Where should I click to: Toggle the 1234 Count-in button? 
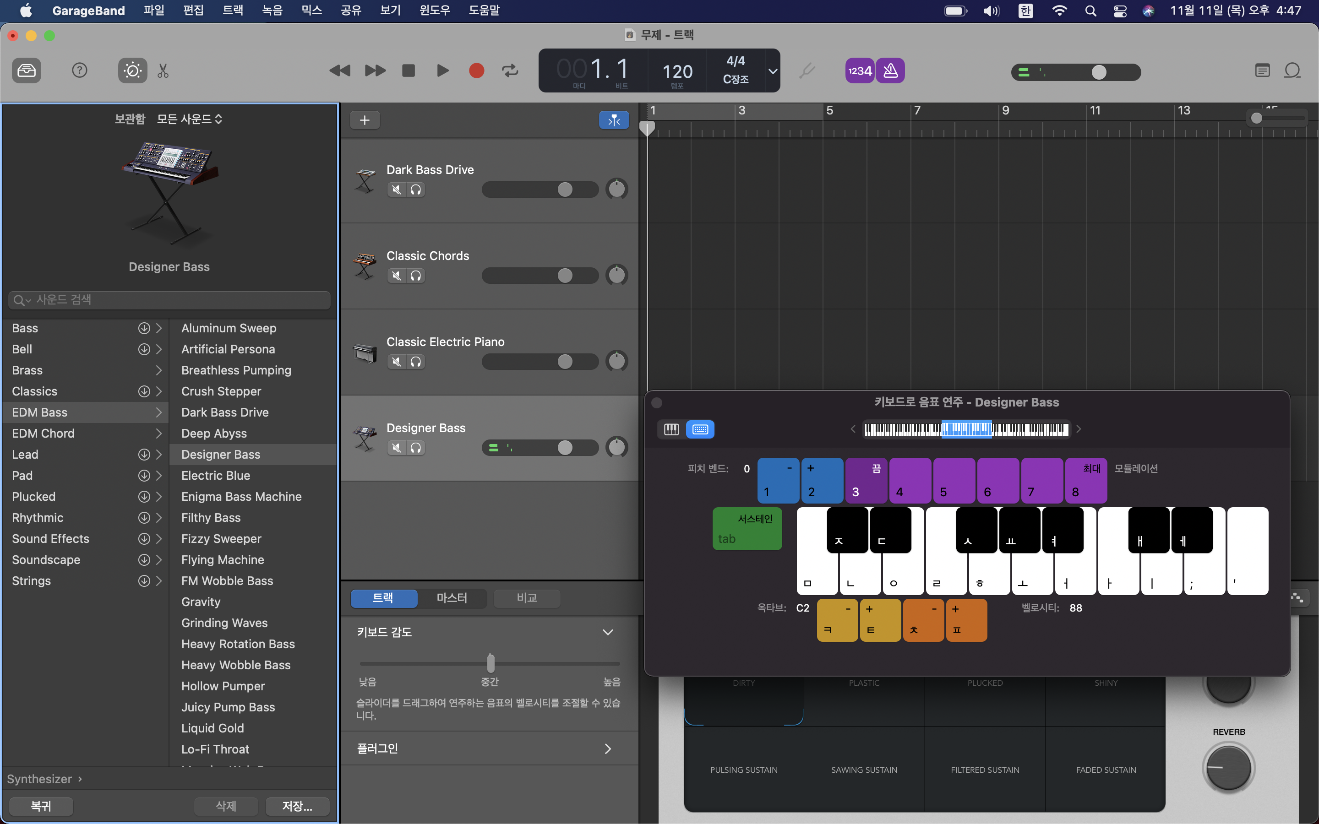point(860,70)
